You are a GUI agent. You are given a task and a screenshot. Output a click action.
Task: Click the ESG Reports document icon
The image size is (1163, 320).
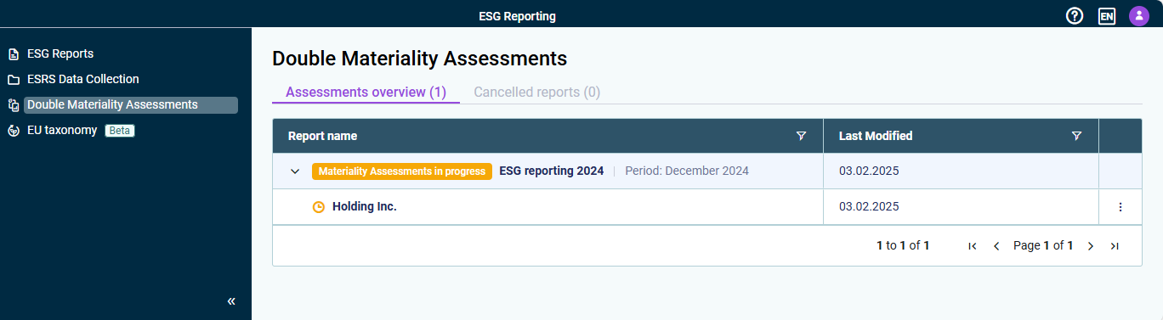[x=14, y=54]
